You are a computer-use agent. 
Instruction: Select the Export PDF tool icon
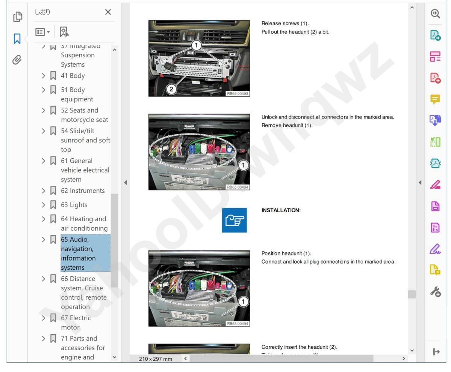[x=435, y=35]
